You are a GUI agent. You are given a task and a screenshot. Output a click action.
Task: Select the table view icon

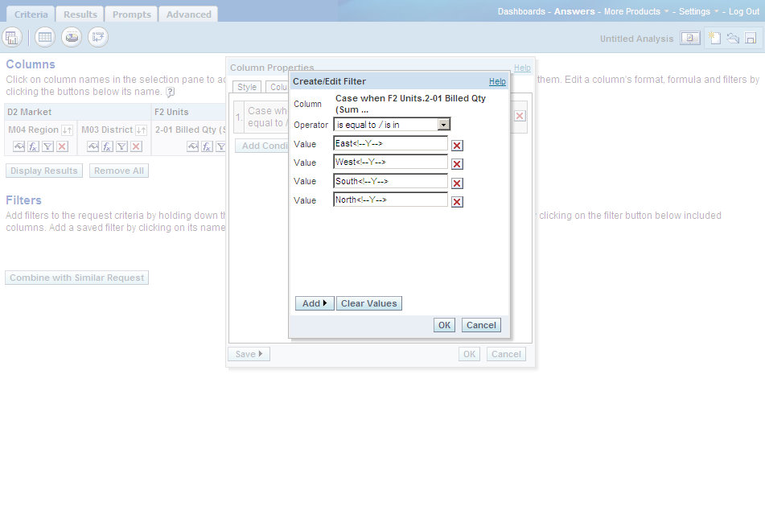click(x=44, y=37)
